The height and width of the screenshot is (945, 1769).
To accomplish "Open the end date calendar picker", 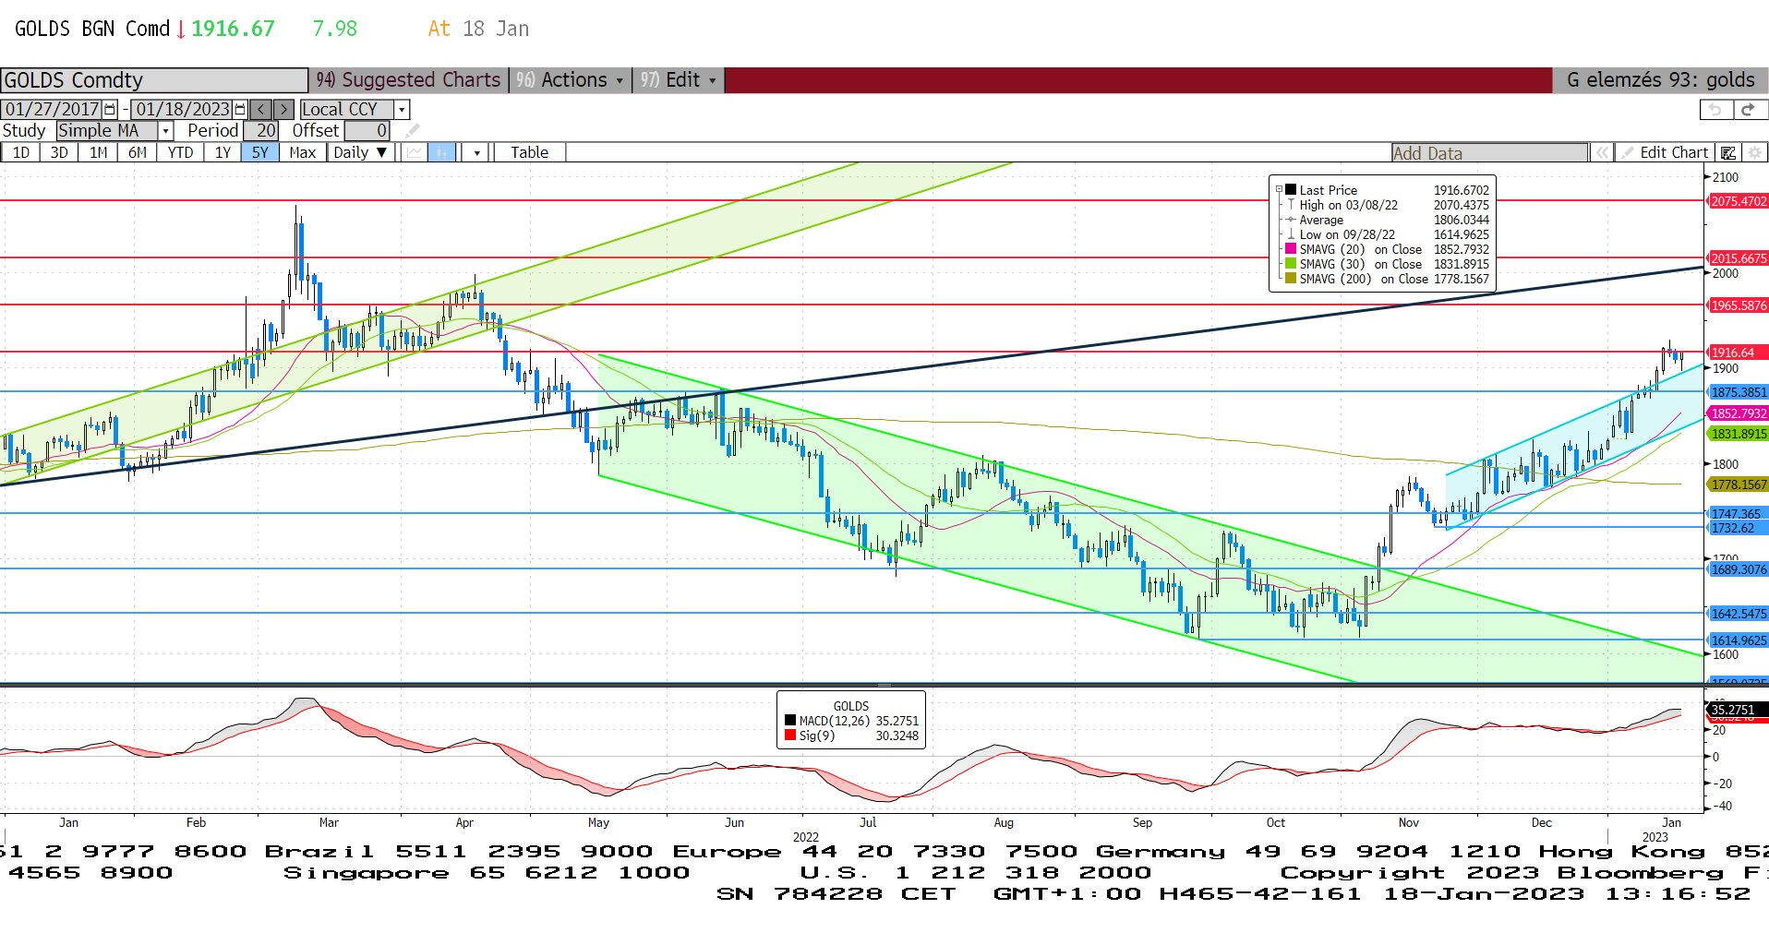I will 241,109.
